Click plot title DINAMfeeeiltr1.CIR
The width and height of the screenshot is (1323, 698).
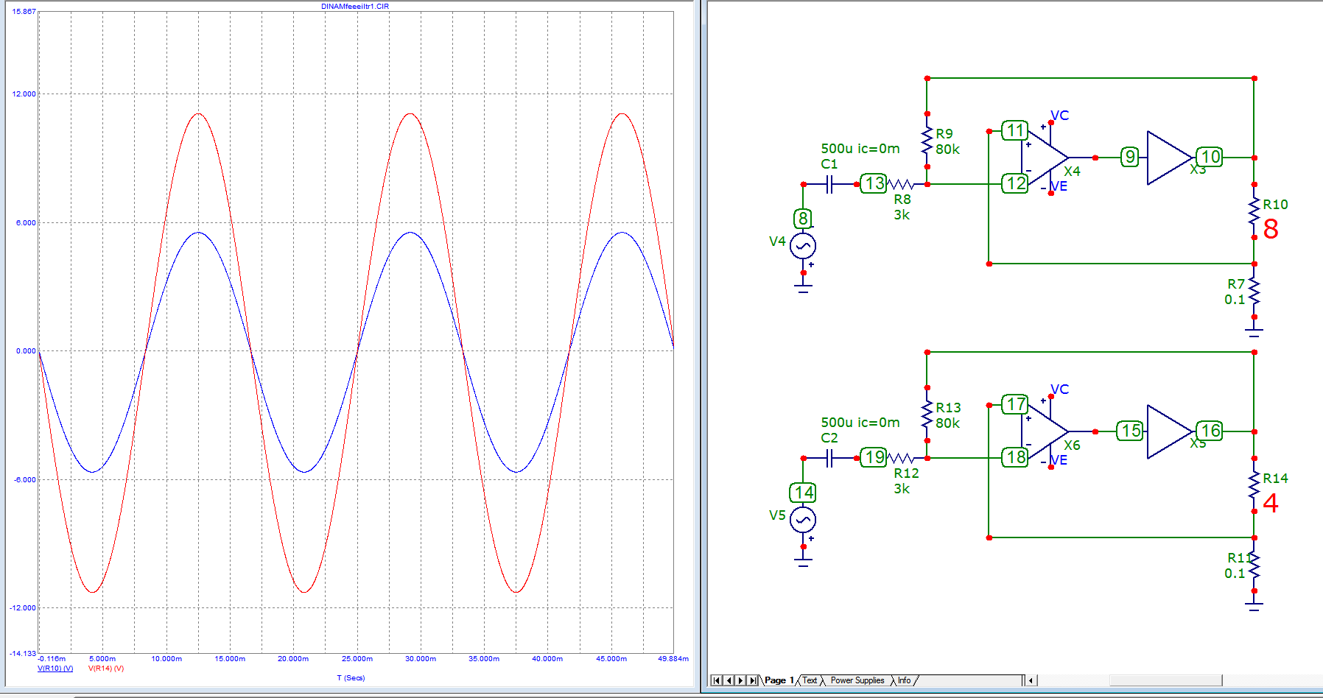[355, 6]
